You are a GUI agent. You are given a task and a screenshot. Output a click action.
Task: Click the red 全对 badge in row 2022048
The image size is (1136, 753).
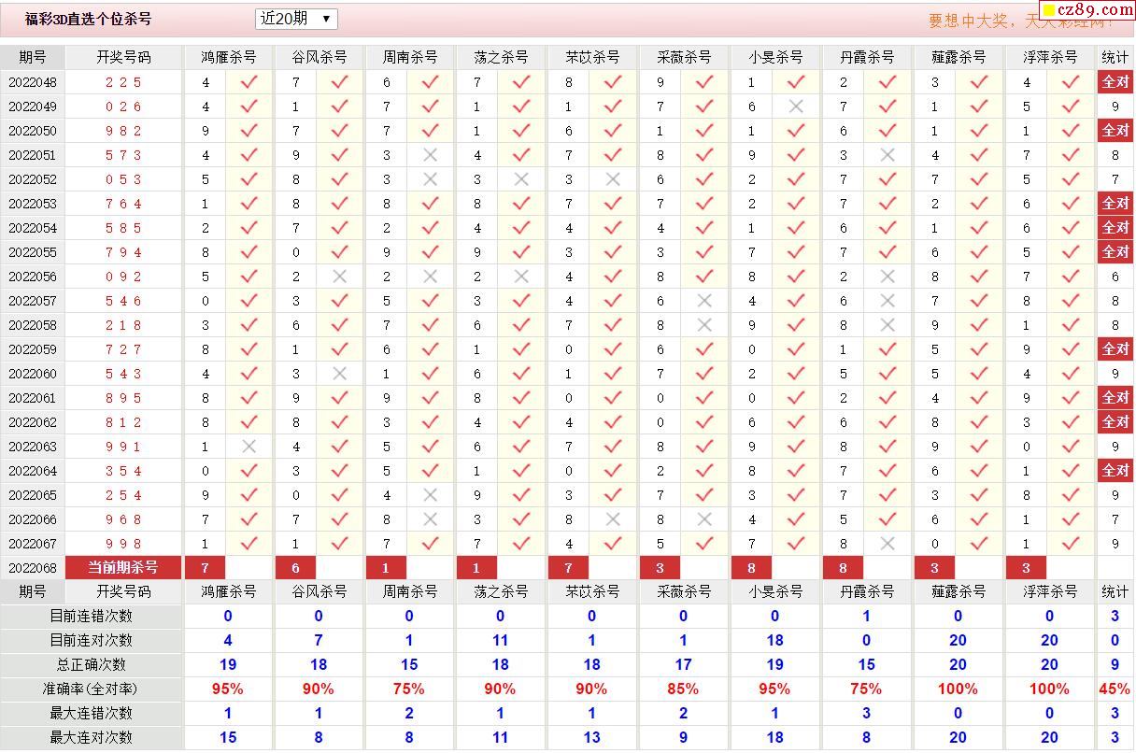click(x=1115, y=82)
